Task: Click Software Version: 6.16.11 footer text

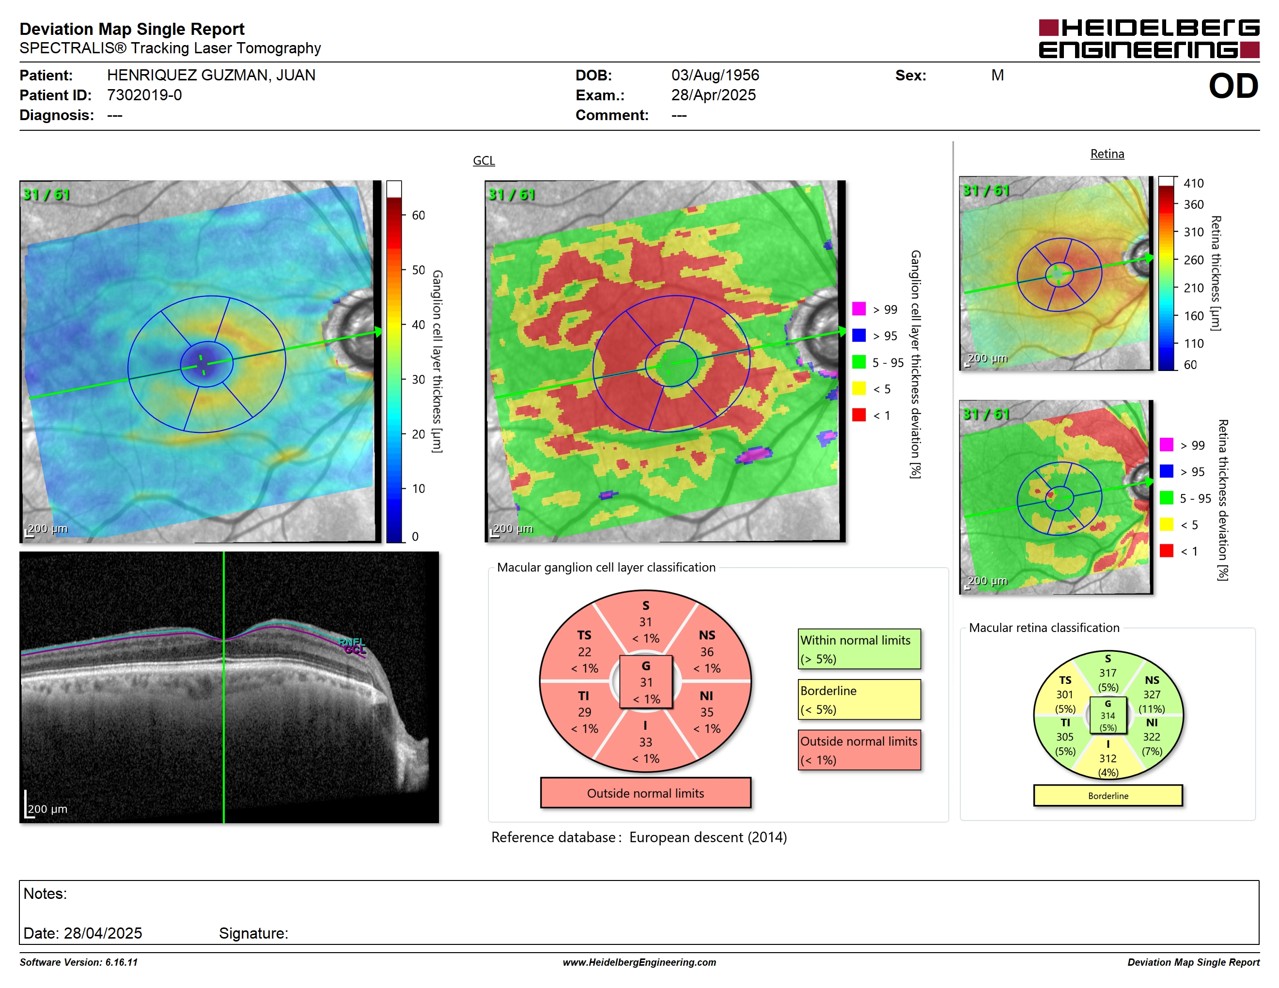Action: pyautogui.click(x=78, y=962)
